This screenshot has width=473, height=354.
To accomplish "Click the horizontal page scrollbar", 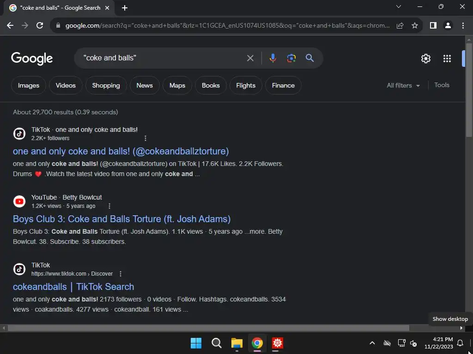I will [208, 328].
